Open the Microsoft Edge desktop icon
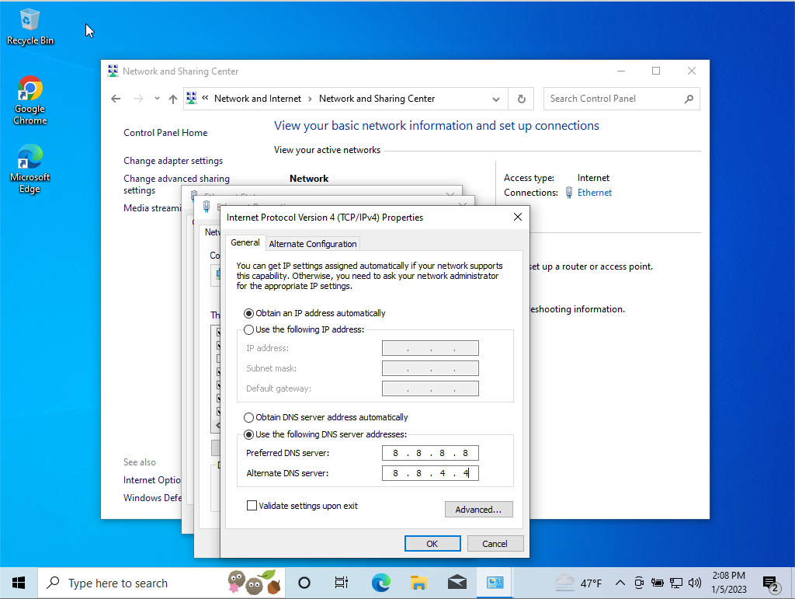795x599 pixels. tap(30, 169)
